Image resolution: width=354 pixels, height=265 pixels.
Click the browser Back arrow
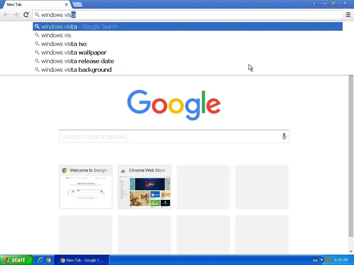6,15
